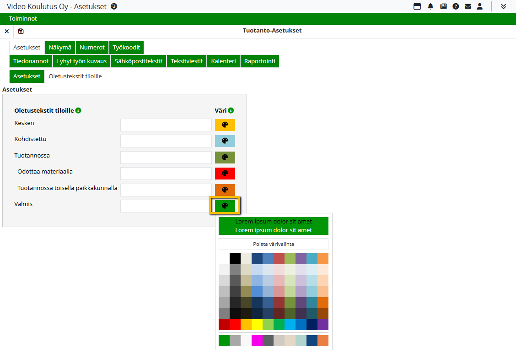
Task: Click the dashboard gauge icon by title
Action: pos(114,6)
